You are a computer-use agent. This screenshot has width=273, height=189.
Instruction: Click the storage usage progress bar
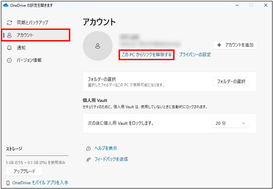[37, 156]
